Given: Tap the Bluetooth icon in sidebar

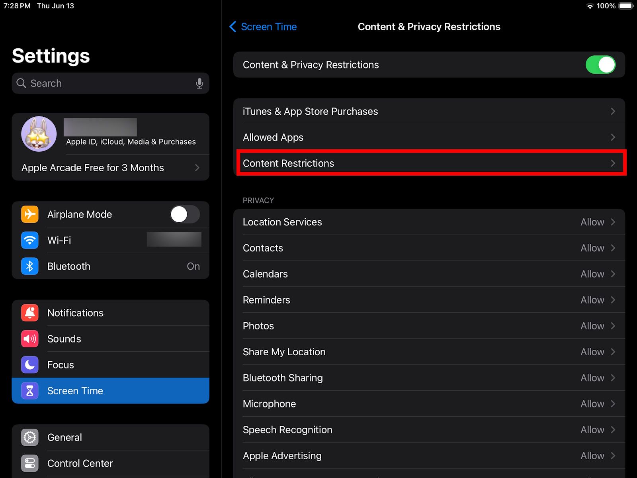Looking at the screenshot, I should click(30, 266).
